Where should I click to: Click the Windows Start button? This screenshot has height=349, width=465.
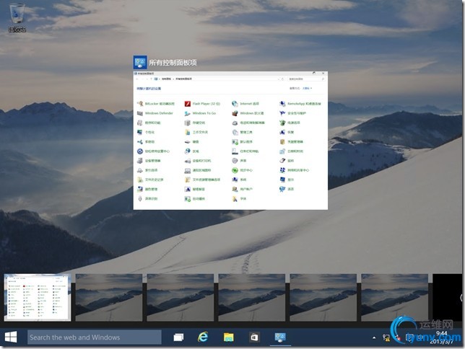coord(12,337)
